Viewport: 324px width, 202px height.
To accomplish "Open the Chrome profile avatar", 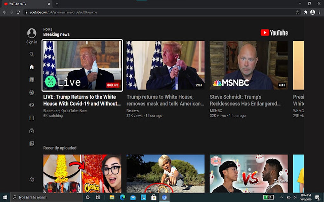I will tap(313, 12).
